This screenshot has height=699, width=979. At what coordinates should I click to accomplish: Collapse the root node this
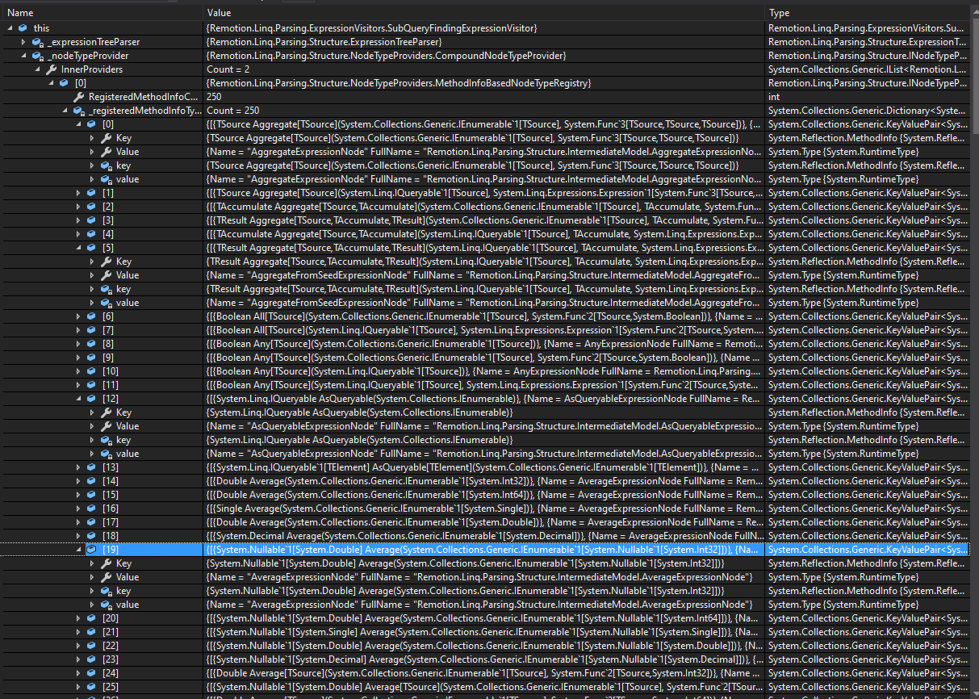click(9, 27)
